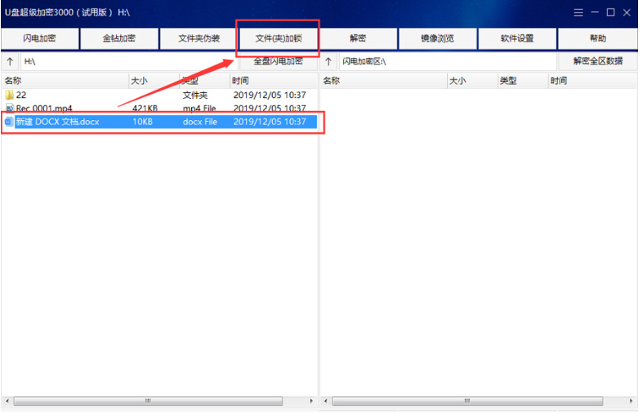The image size is (643, 414).
Task: Open 镜像浏览 view
Action: pyautogui.click(x=437, y=38)
